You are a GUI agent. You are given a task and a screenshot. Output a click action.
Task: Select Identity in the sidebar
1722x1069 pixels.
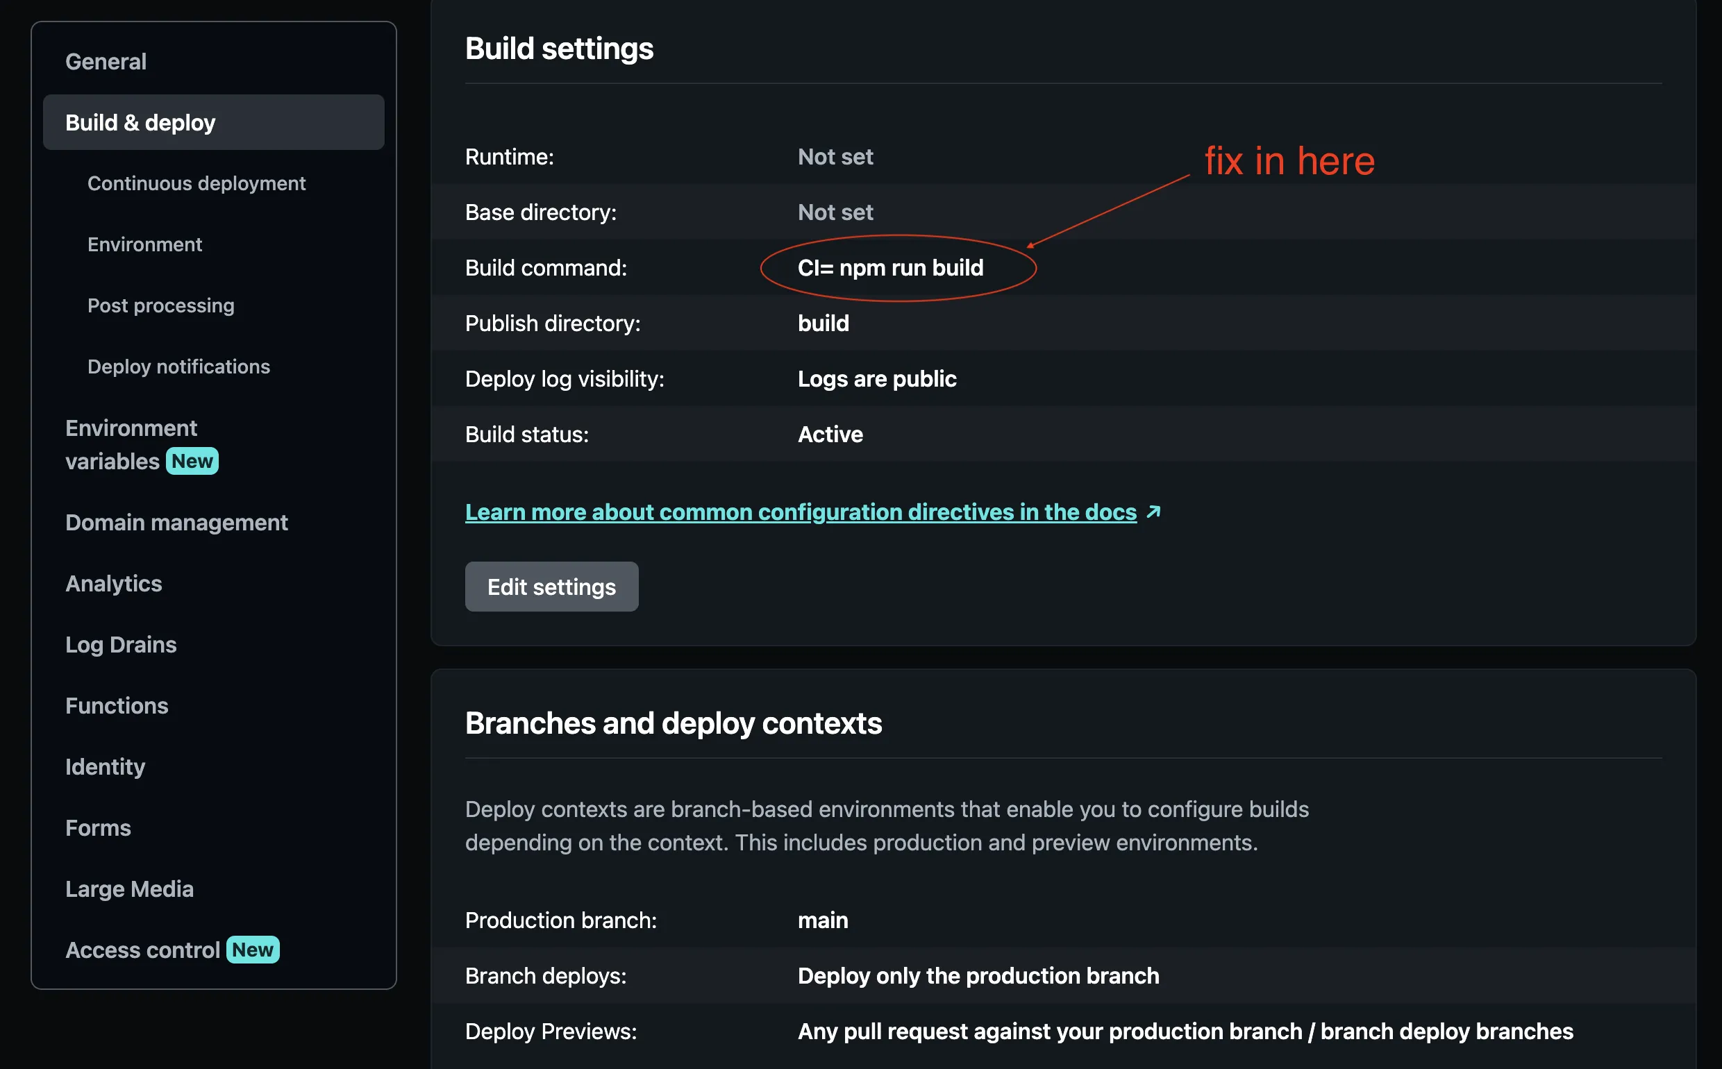pos(106,767)
